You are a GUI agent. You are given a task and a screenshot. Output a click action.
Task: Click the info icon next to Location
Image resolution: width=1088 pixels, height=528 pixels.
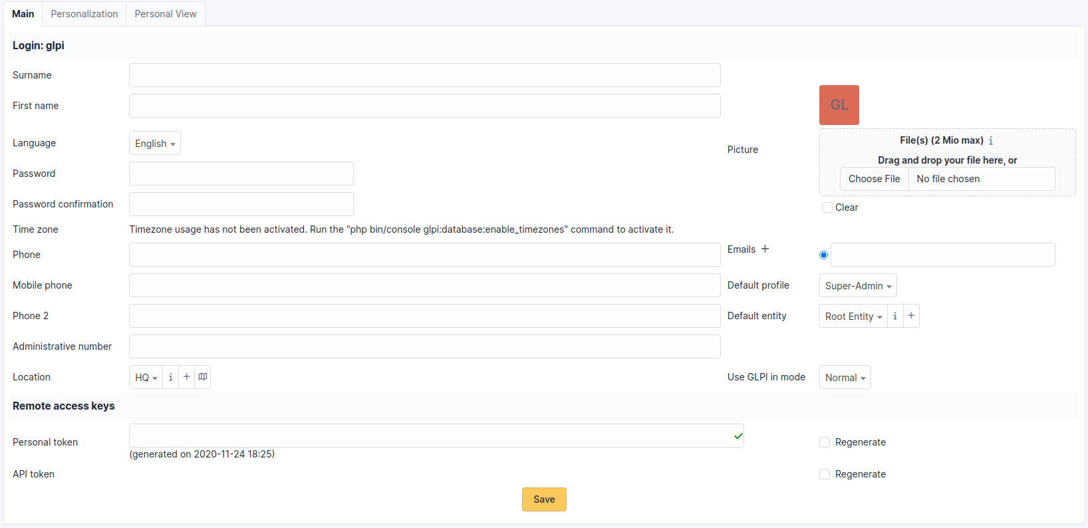coord(171,377)
